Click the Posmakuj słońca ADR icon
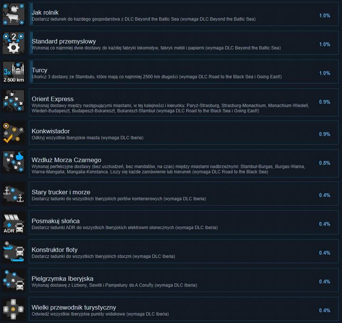 pos(13,223)
